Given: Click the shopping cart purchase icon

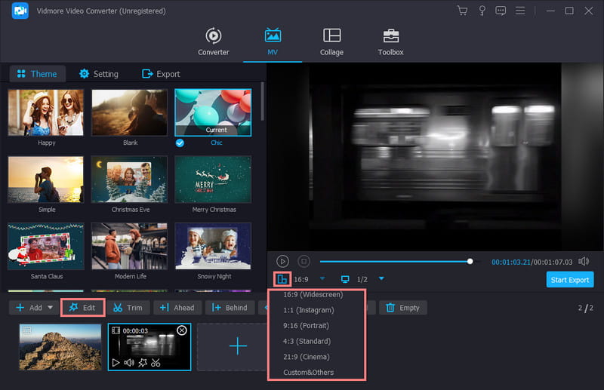Looking at the screenshot, I should click(x=462, y=11).
